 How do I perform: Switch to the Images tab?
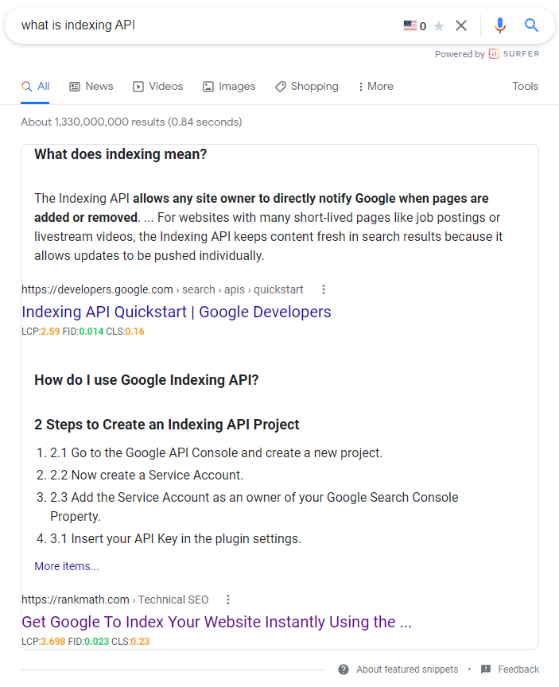229,87
